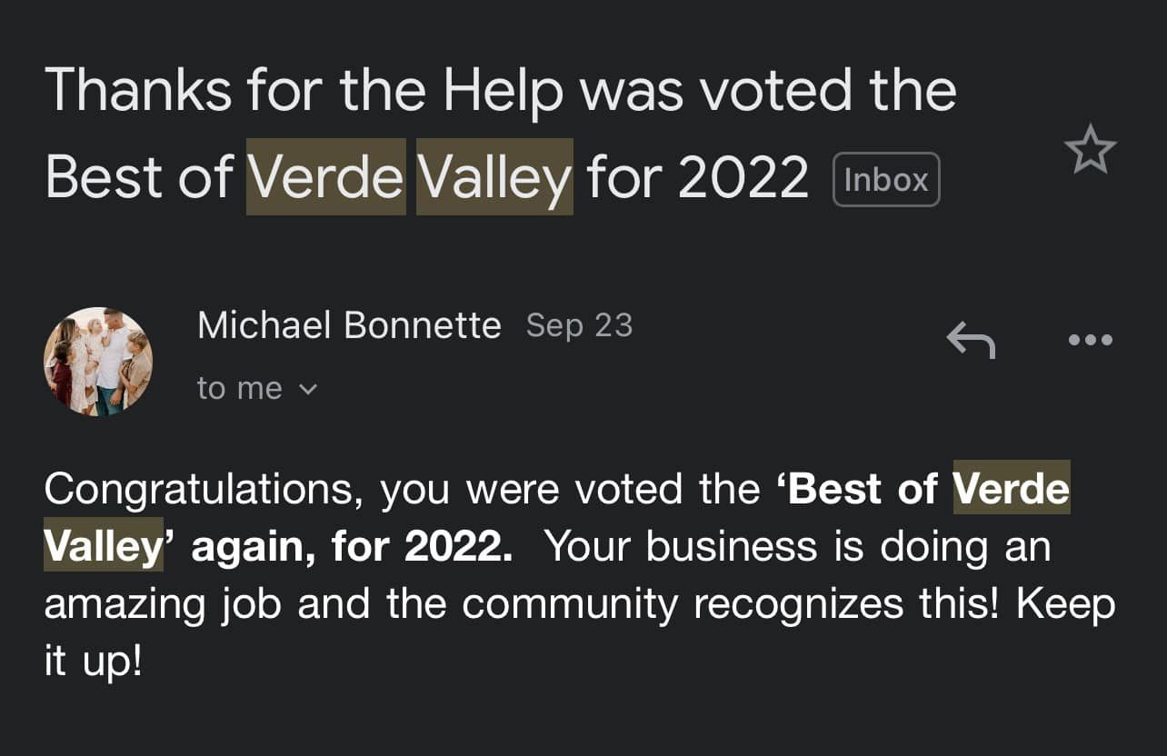
Task: Tap the "to me" recipient text
Action: click(x=239, y=389)
